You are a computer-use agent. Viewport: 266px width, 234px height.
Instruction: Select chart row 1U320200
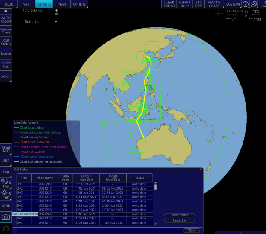pyautogui.click(x=85, y=184)
